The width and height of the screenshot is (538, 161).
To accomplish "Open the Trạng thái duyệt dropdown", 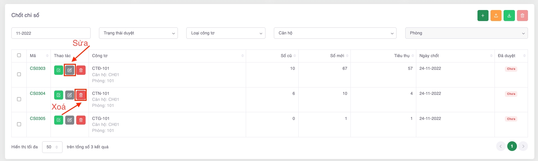I will (138, 33).
